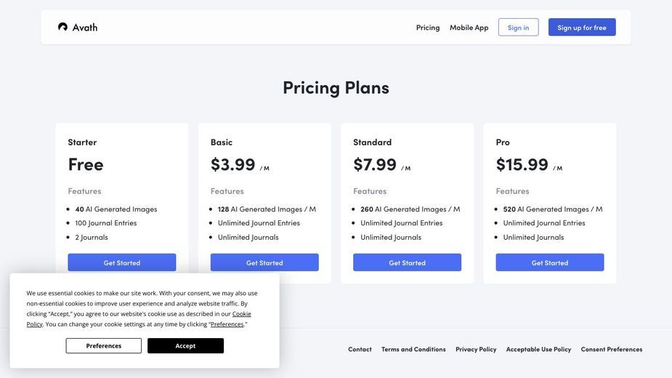Open the Contact footer link
The image size is (672, 378).
[360, 349]
